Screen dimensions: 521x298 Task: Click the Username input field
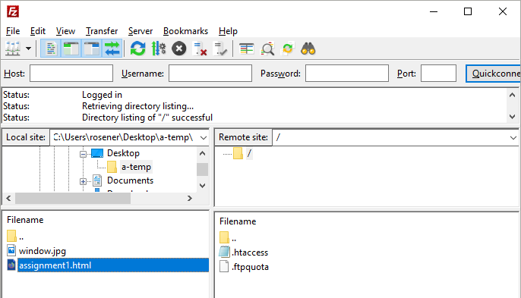(210, 74)
